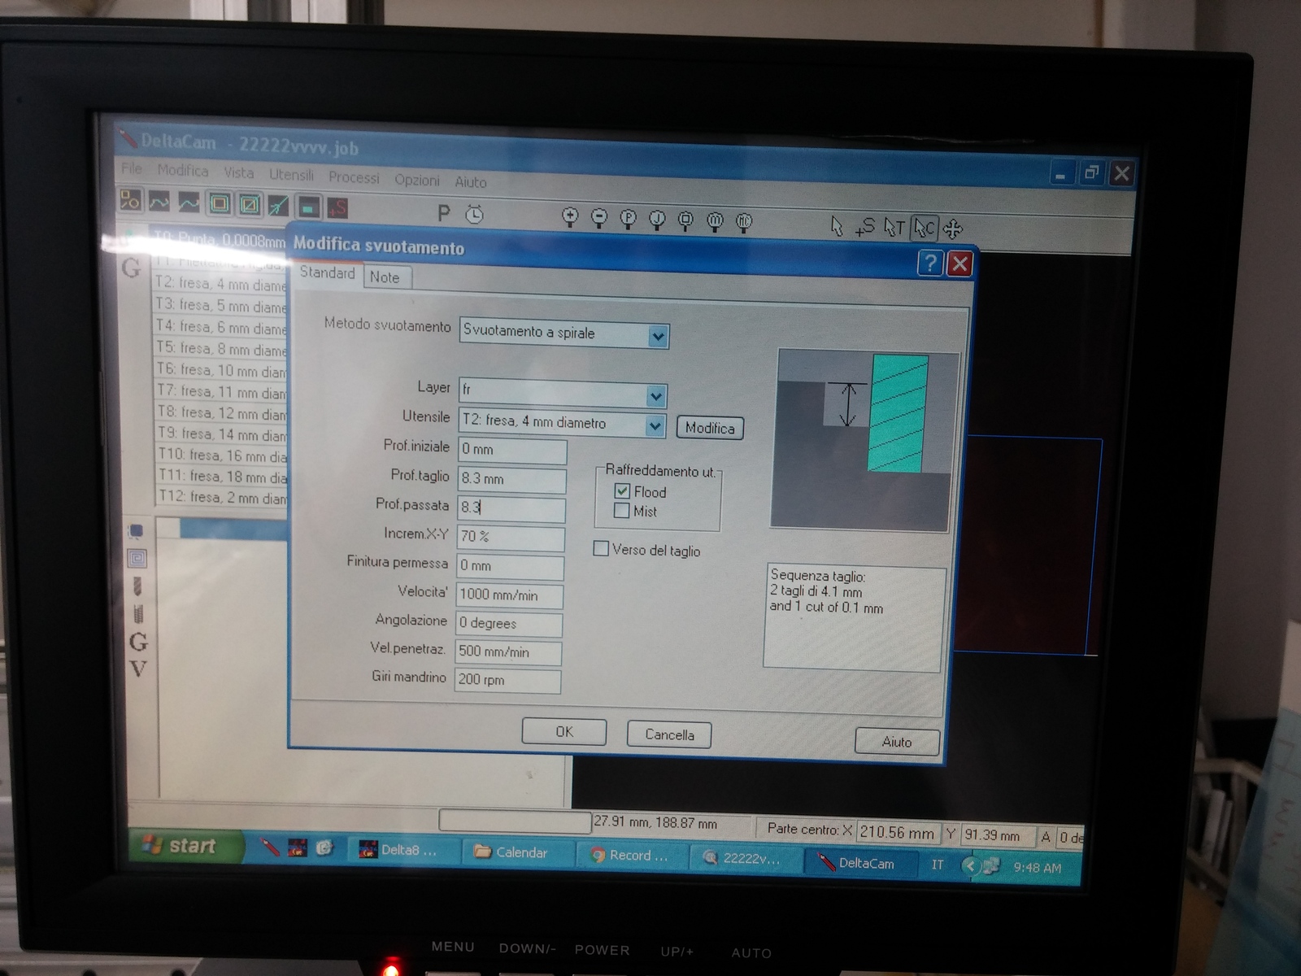
Task: Open the Processi menu
Action: (x=354, y=177)
